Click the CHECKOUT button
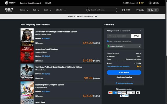The width and height of the screenshot is (167, 104). 124,72
